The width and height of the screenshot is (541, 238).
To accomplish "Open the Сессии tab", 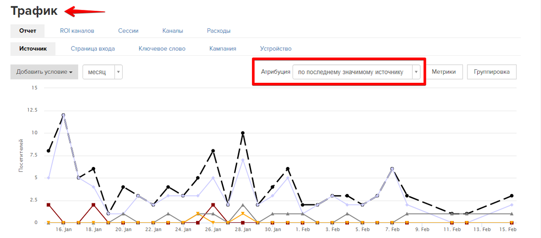I will click(x=128, y=31).
